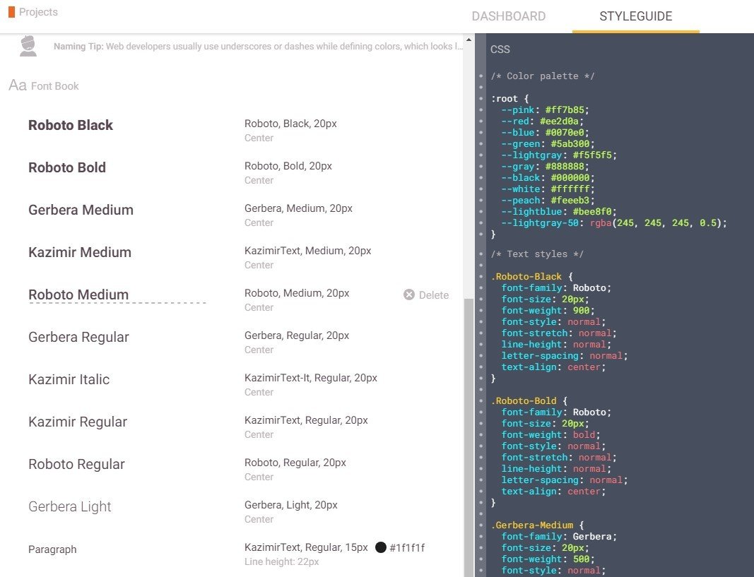This screenshot has height=577, width=754.
Task: Click the '--lightgray-50: rgba' code line
Action: pos(614,223)
